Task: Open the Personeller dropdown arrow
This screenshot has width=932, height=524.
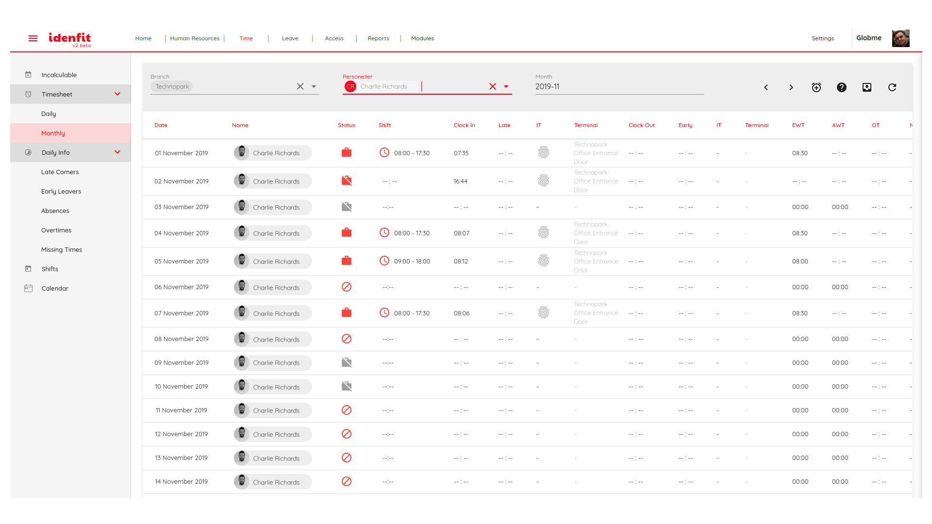Action: coord(506,86)
